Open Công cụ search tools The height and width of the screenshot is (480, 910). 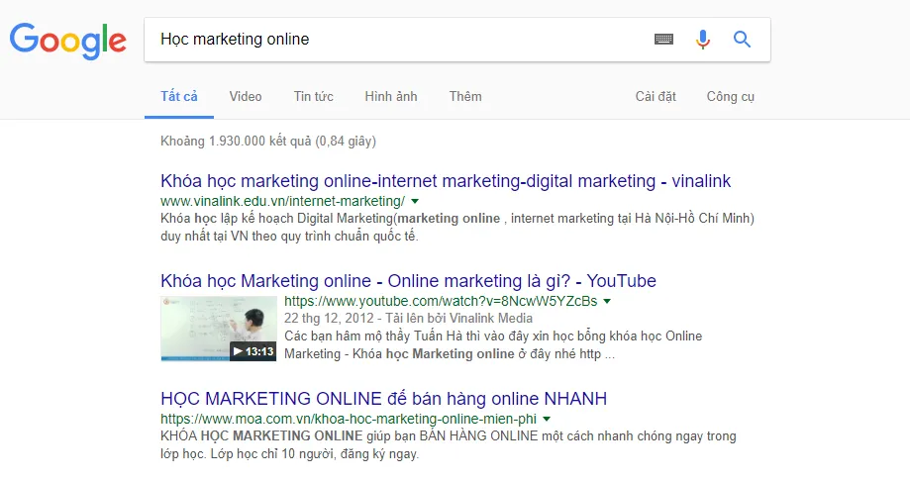coord(731,97)
